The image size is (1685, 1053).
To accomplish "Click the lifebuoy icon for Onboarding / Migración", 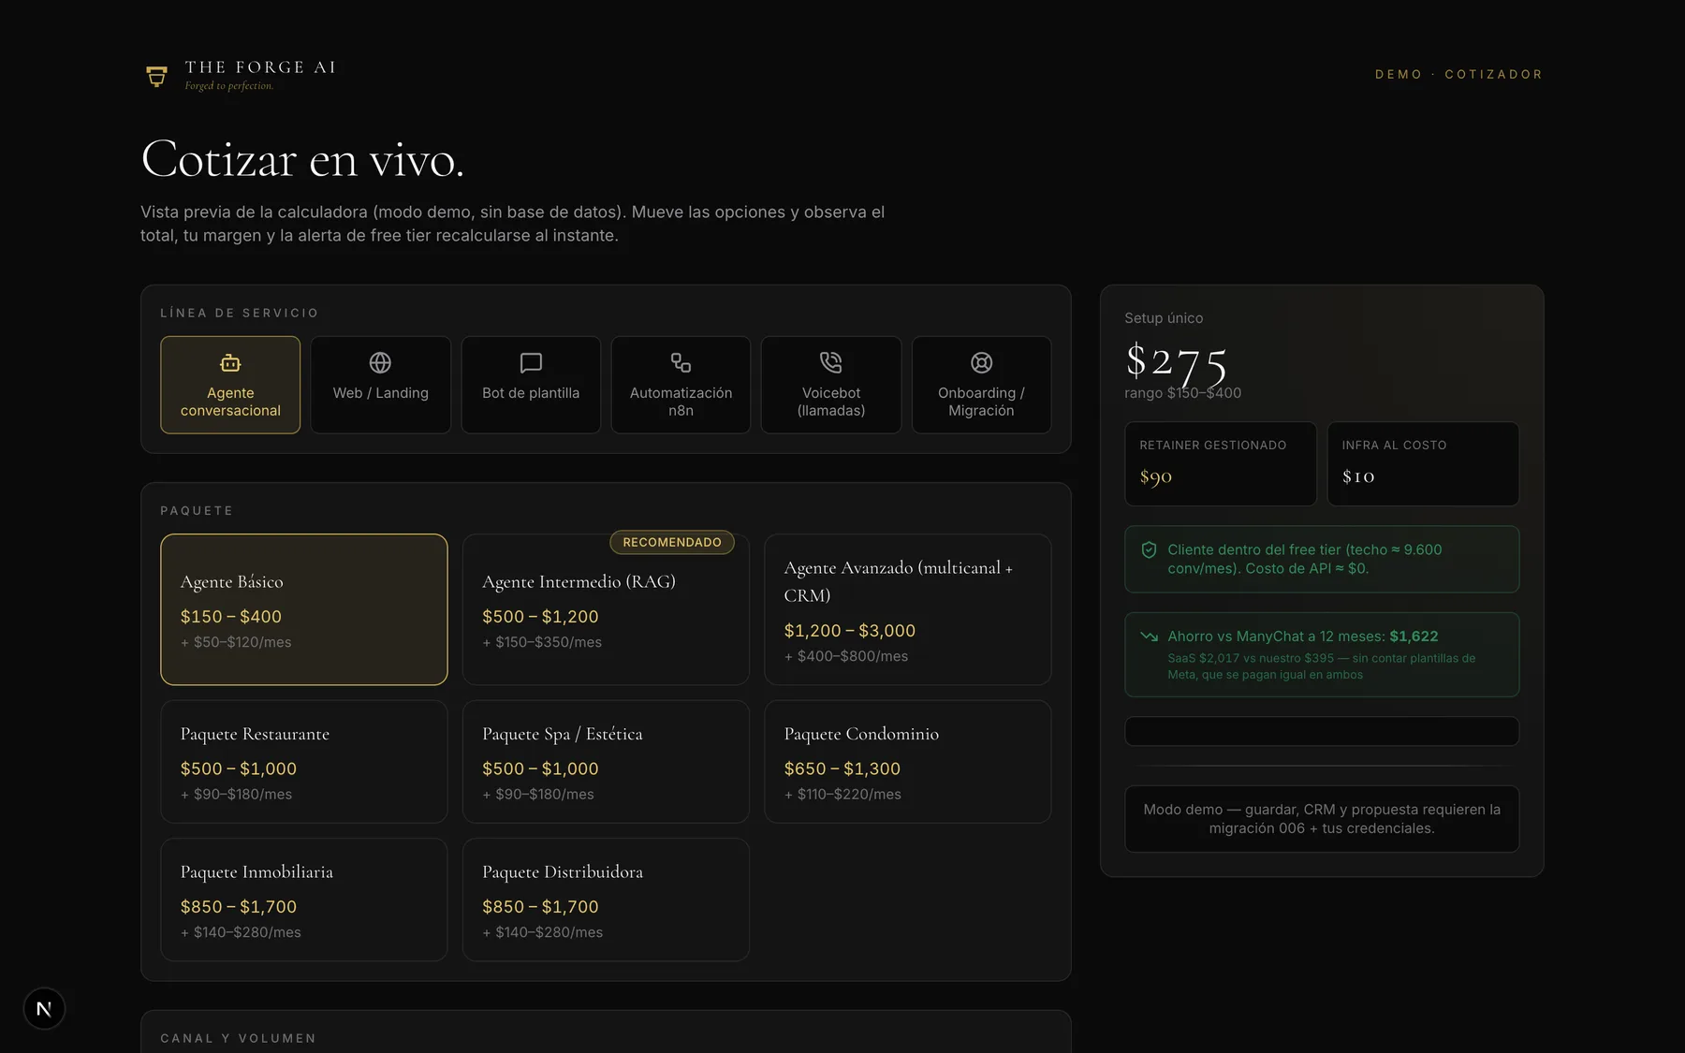I will click(x=981, y=363).
